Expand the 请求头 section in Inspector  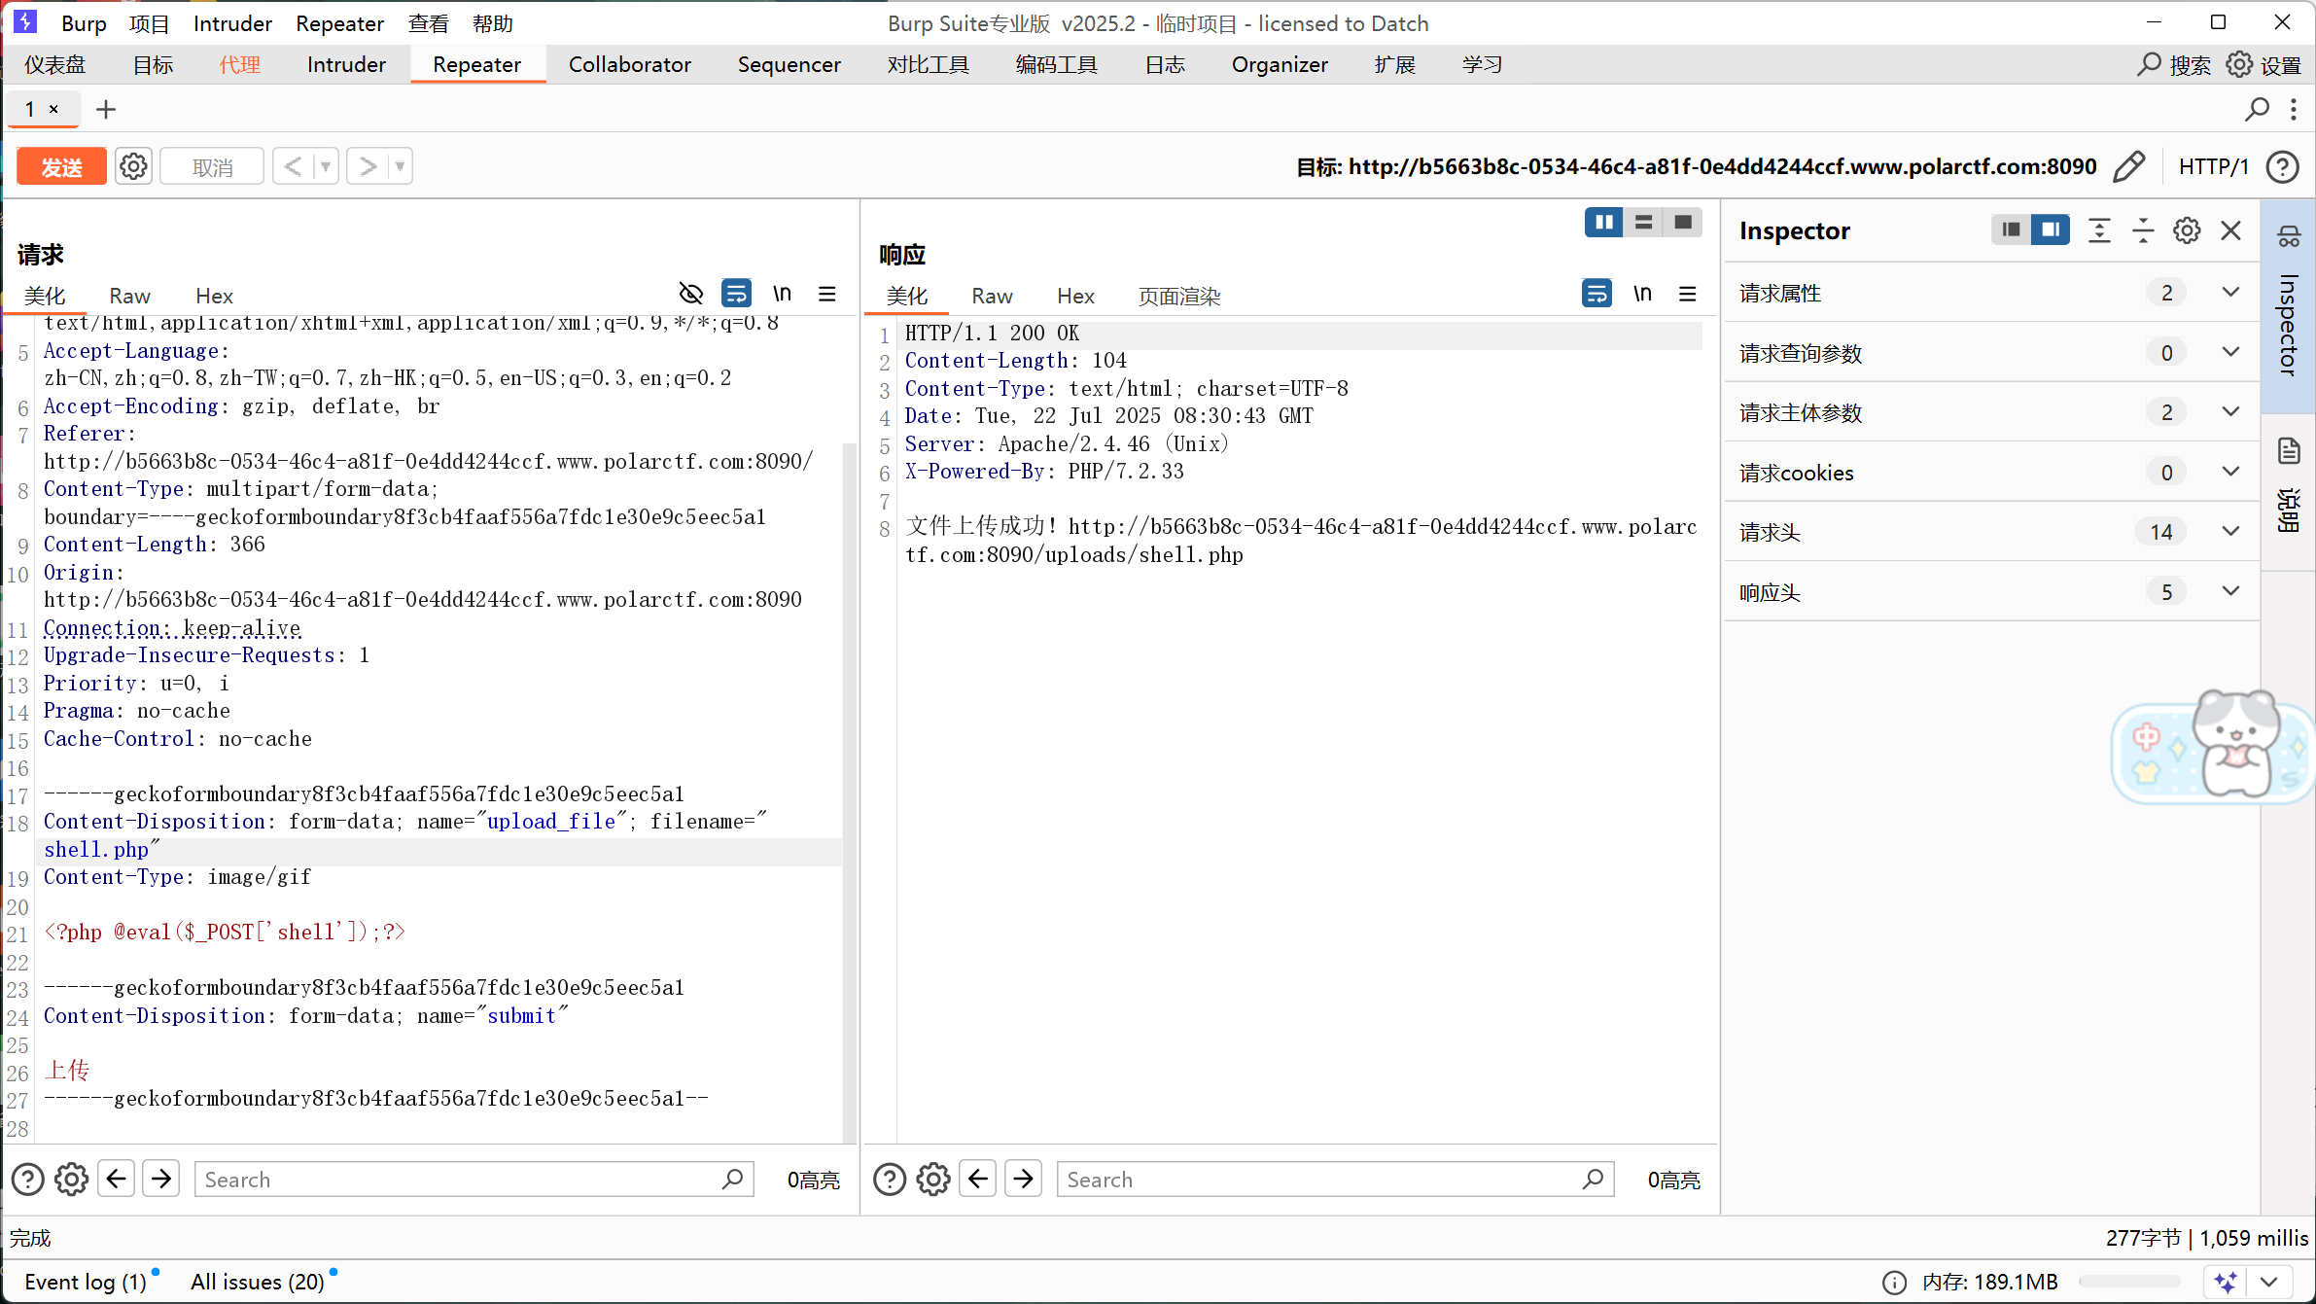point(2230,532)
